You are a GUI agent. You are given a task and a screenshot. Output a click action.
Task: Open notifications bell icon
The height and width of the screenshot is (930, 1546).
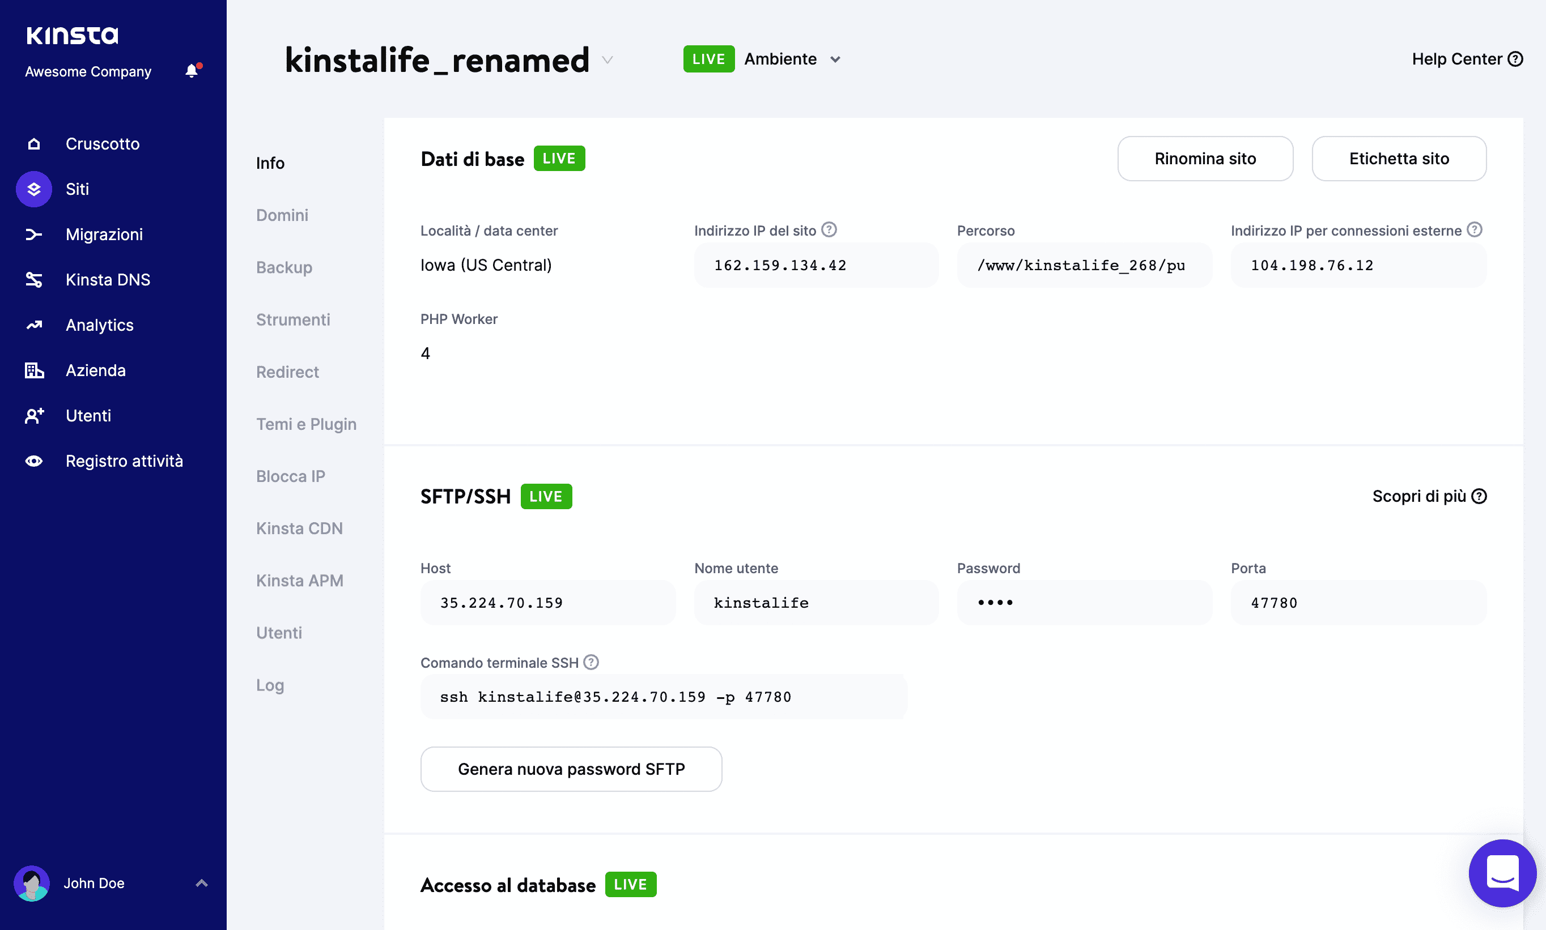[193, 71]
